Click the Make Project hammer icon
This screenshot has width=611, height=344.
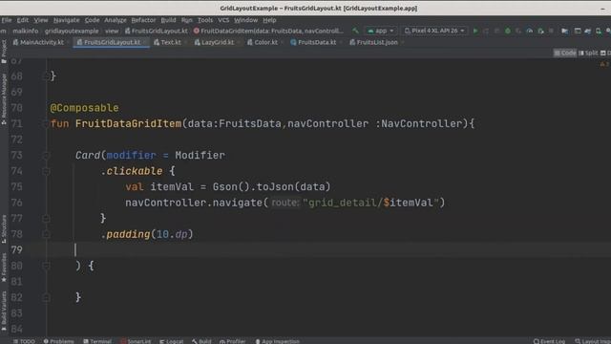pyautogui.click(x=355, y=31)
